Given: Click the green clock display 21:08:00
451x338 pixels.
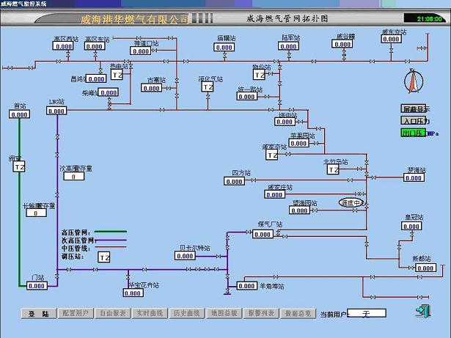Looking at the screenshot, I should coord(425,19).
